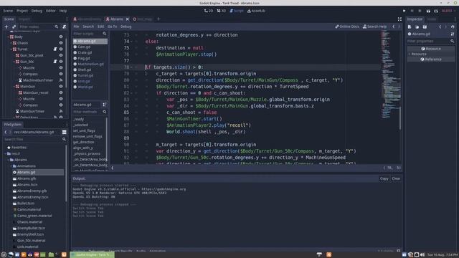
Task: Attach a script using Scene dock script icon
Action: 64,27
